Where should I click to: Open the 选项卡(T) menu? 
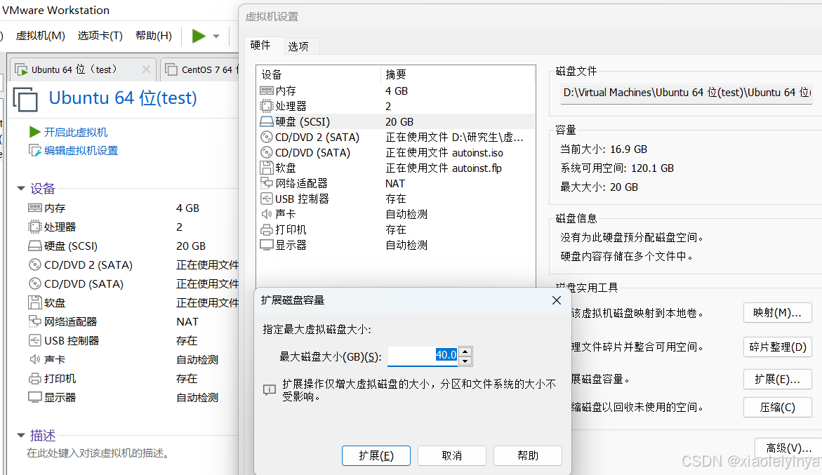tap(100, 36)
